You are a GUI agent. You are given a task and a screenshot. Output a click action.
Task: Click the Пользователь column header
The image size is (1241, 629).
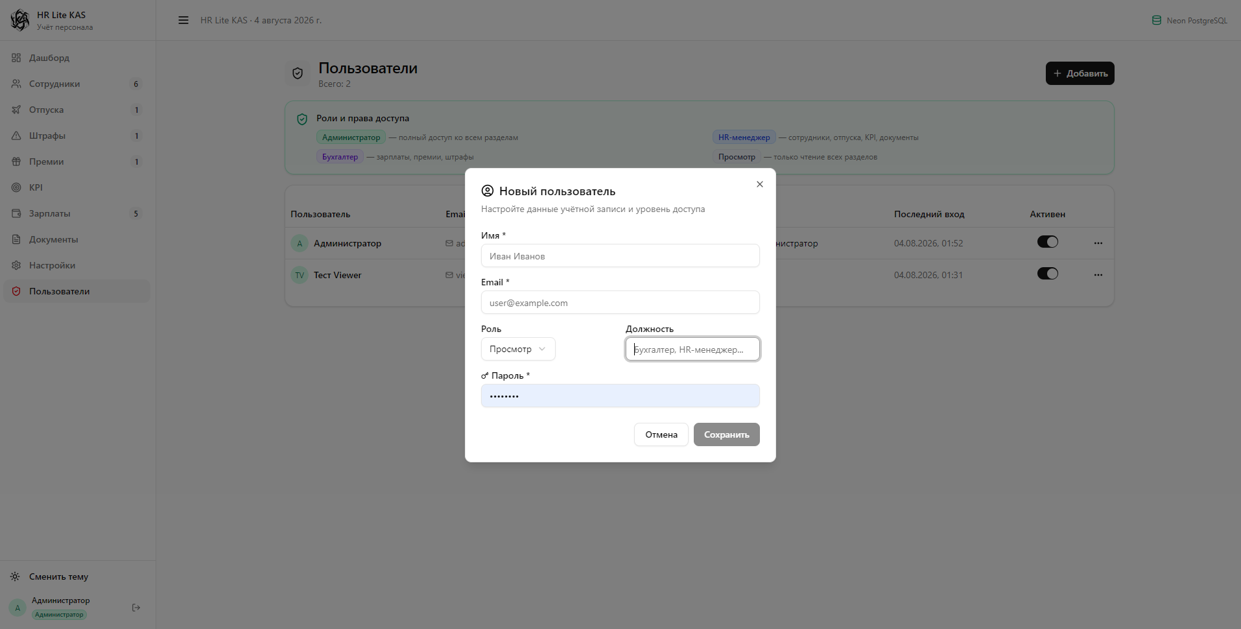320,214
